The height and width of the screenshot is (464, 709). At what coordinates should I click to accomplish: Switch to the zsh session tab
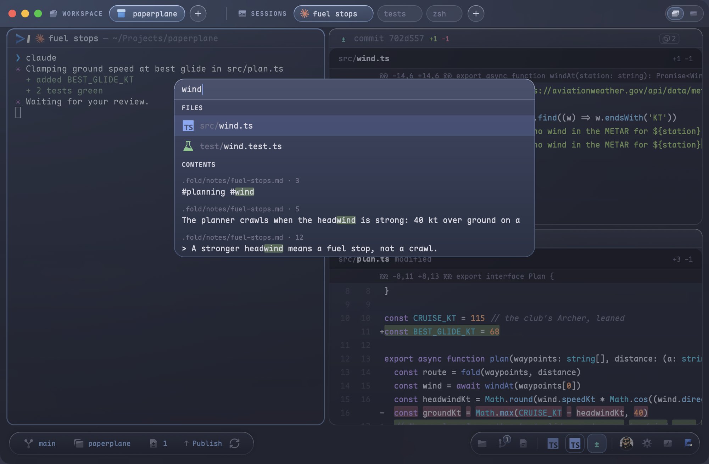[x=444, y=13]
